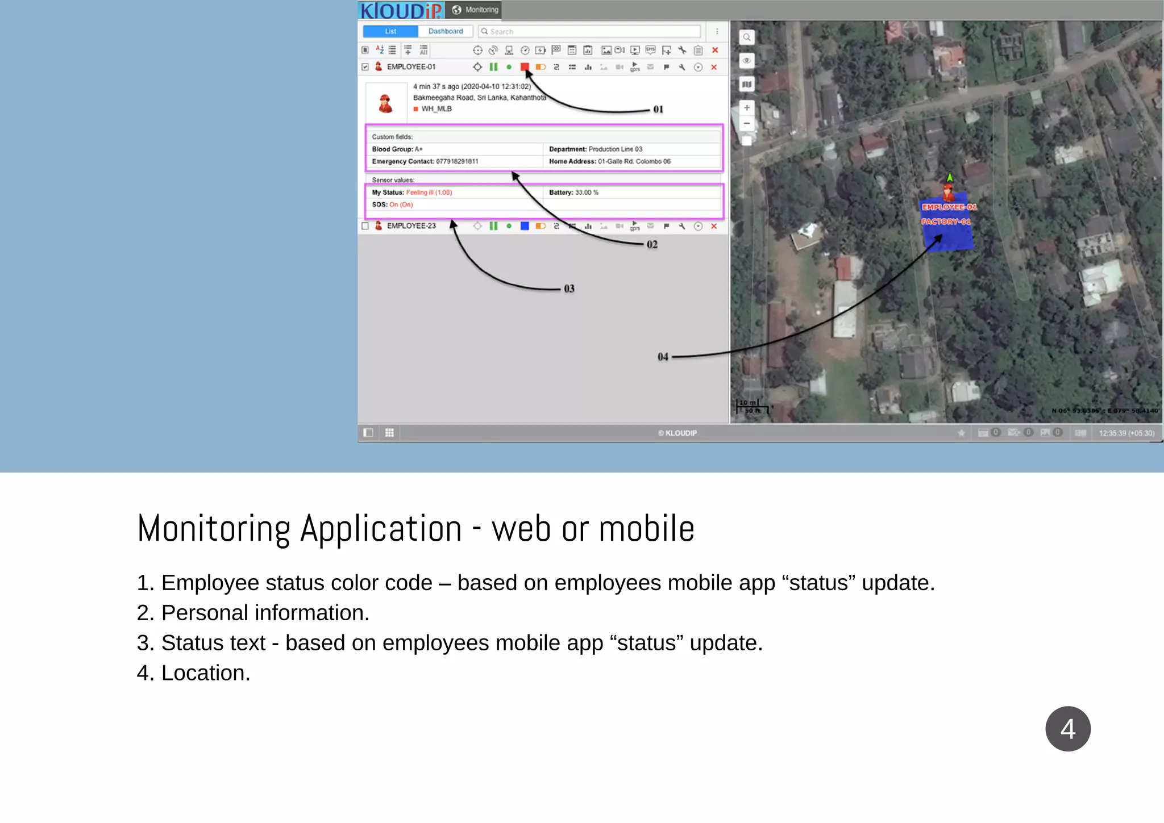This screenshot has width=1164, height=823.
Task: Click the A-Z sort icon
Action: 379,50
